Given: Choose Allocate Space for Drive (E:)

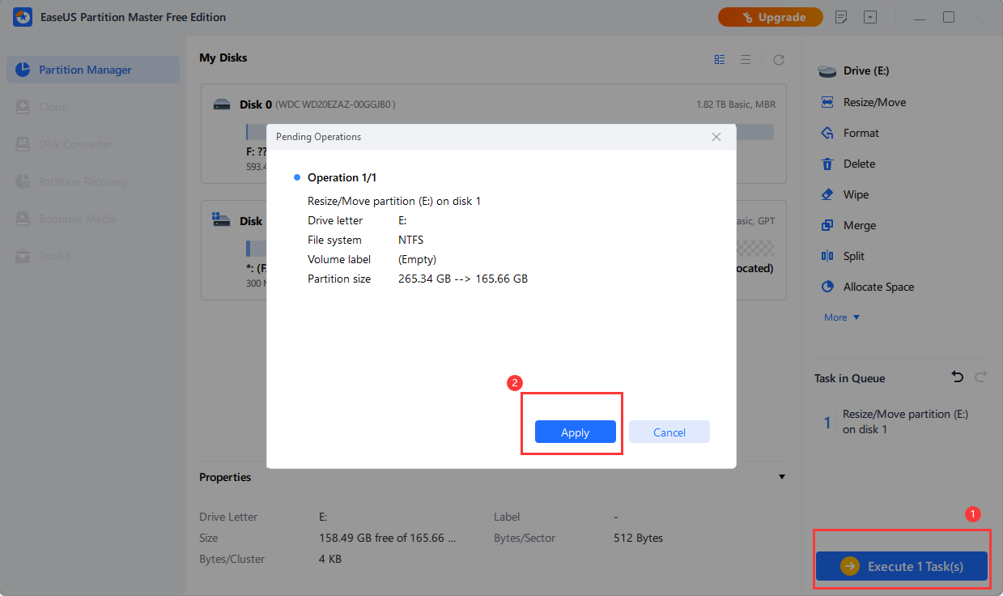Looking at the screenshot, I should [x=867, y=287].
